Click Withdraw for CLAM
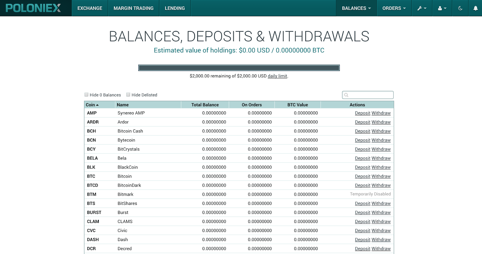The height and width of the screenshot is (254, 482). coord(381,221)
